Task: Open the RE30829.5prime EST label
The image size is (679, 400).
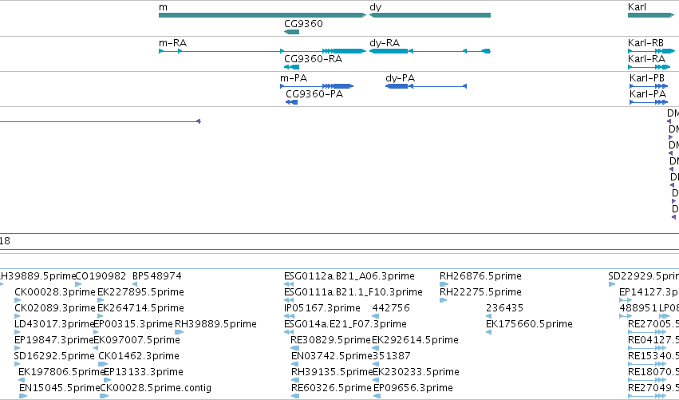Action: point(331,340)
